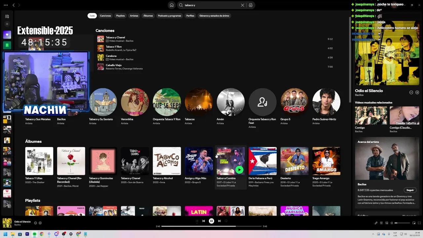Viewport: 423px width, 238px height.
Task: Pause playback in the player bar
Action: [211, 221]
